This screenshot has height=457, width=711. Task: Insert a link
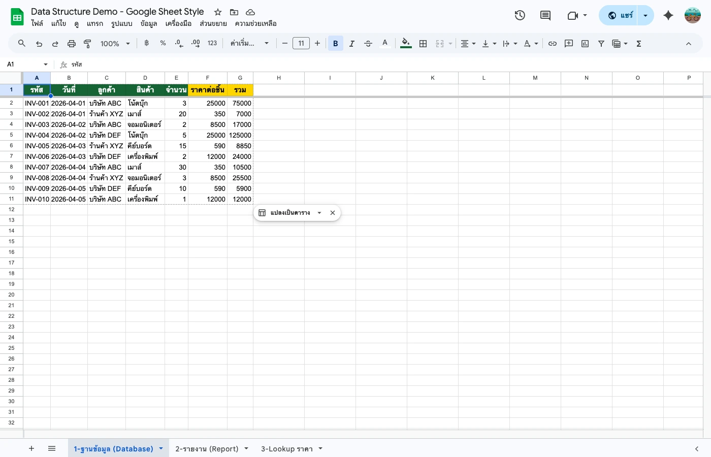coord(553,43)
